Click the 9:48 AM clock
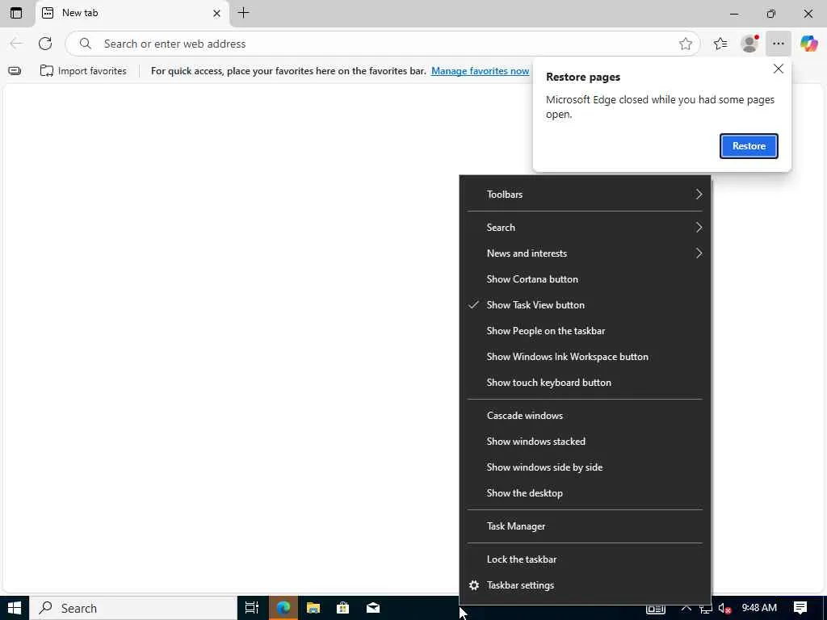 click(x=759, y=608)
